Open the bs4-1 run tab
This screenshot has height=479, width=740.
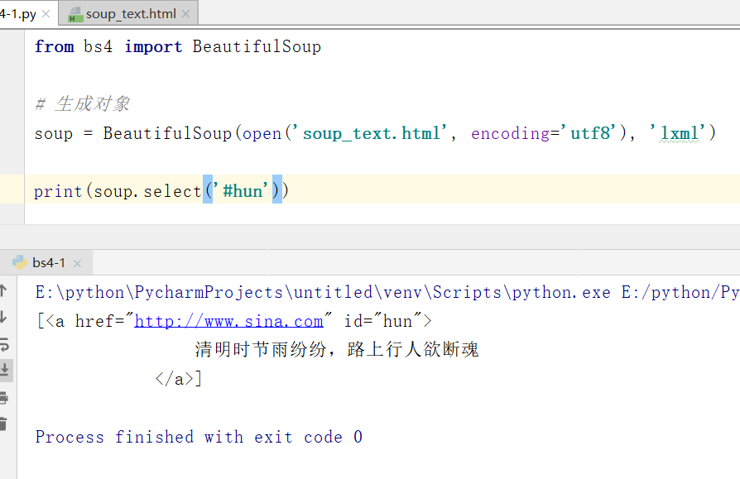[x=49, y=262]
